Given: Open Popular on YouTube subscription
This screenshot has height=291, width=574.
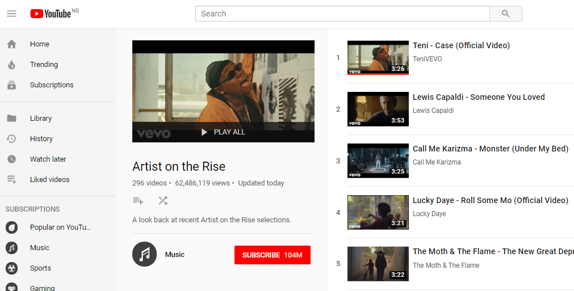Looking at the screenshot, I should (60, 227).
